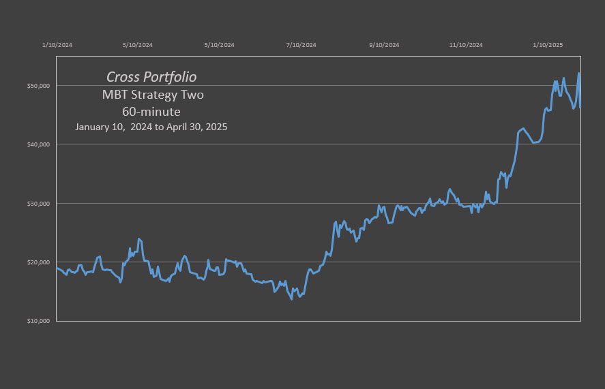Select the MBT Strategy Two subtitle text
Screen dimensions: 605x389
[x=153, y=95]
